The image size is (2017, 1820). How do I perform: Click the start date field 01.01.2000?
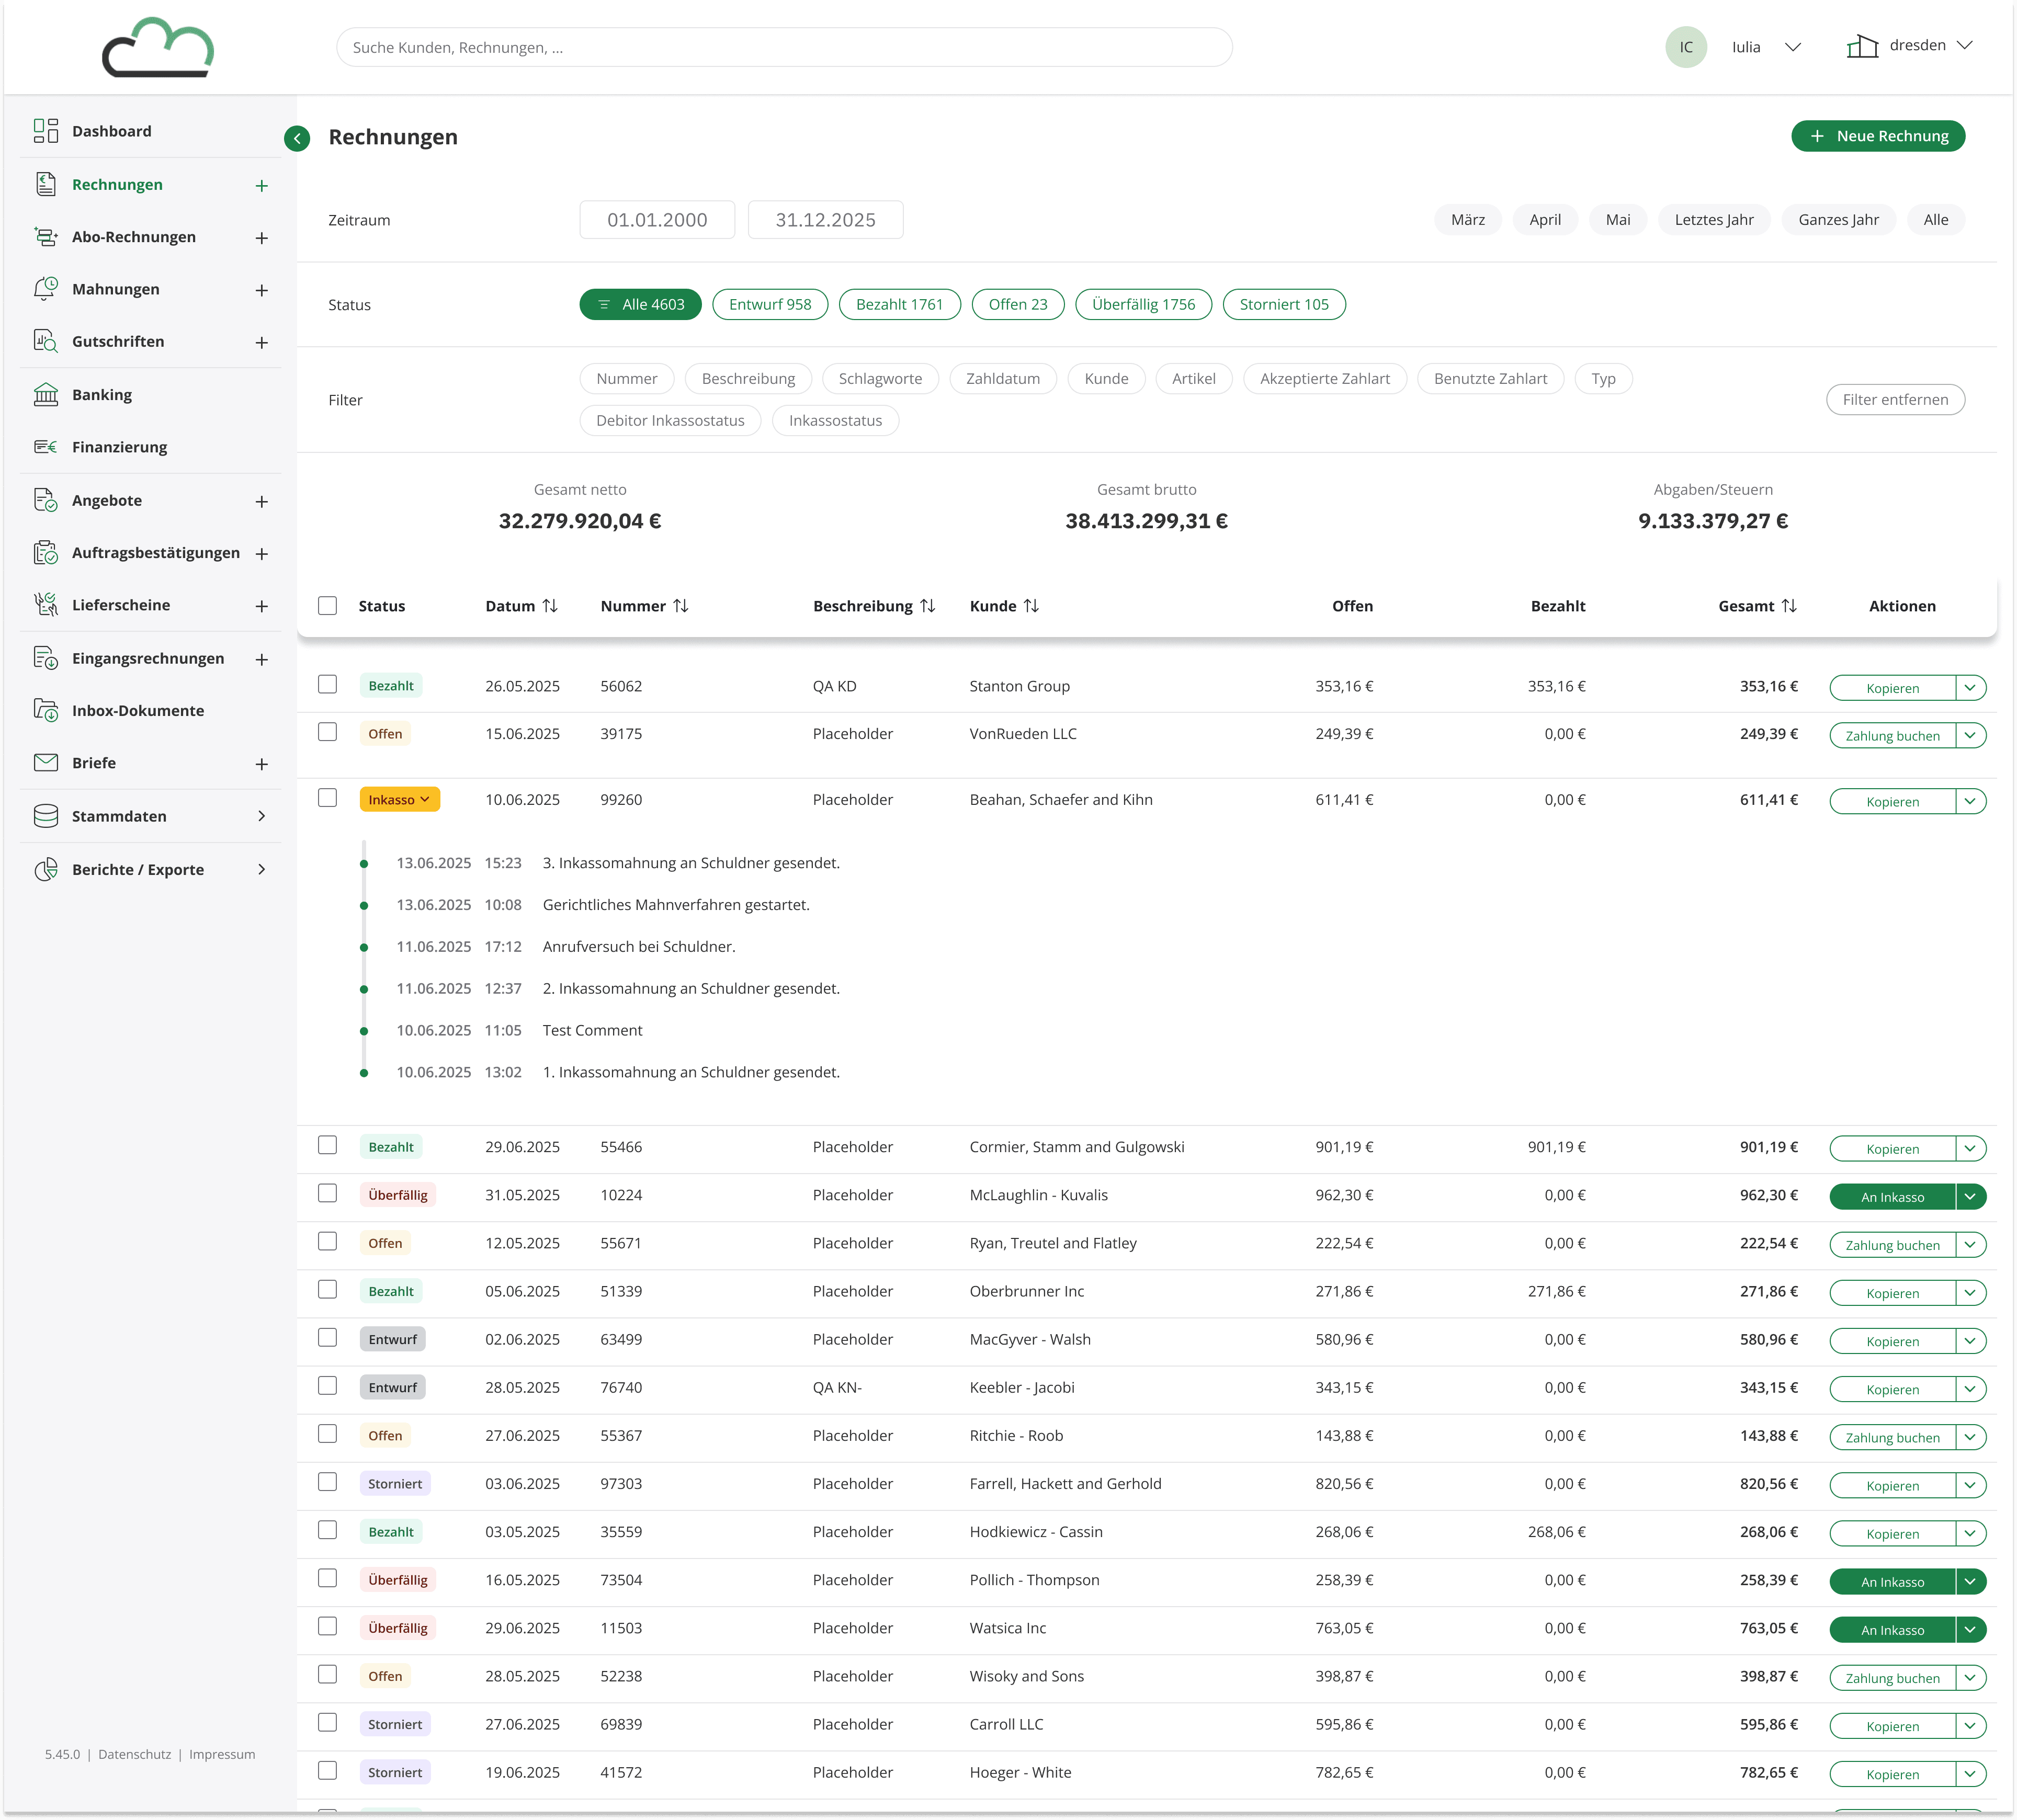click(657, 220)
